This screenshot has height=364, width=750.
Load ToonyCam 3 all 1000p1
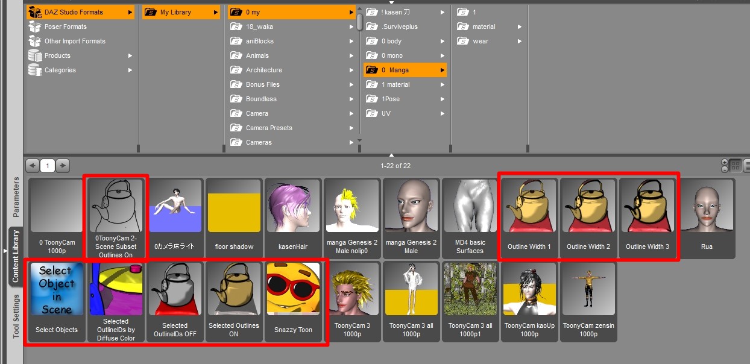(x=470, y=302)
